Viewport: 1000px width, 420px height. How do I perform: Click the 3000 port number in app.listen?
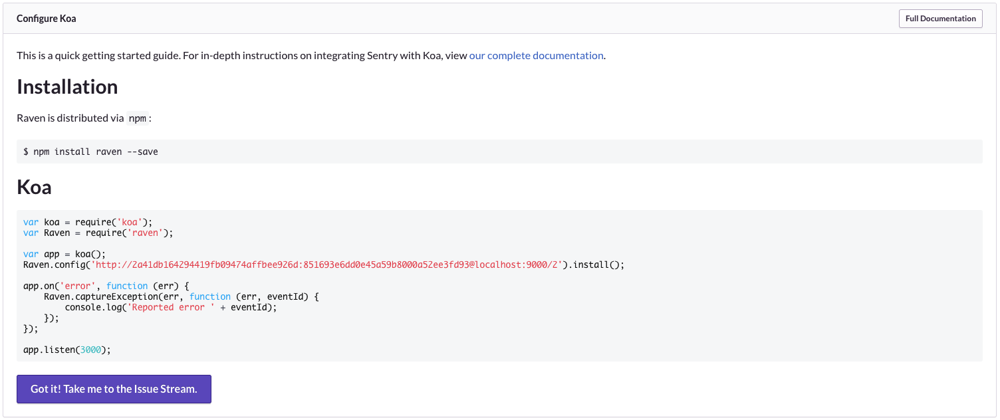click(x=92, y=350)
